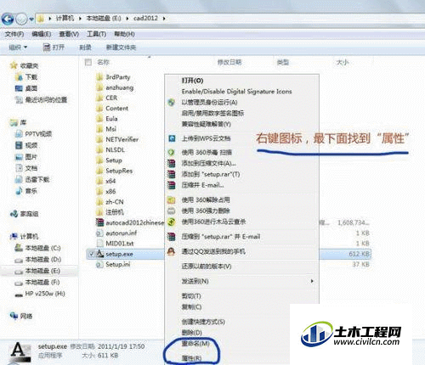Open the 查看(V) menu

click(69, 34)
